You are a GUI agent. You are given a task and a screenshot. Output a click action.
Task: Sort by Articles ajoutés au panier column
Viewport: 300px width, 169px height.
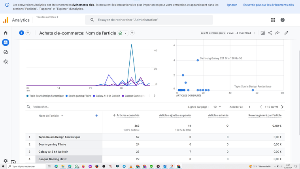175,116
